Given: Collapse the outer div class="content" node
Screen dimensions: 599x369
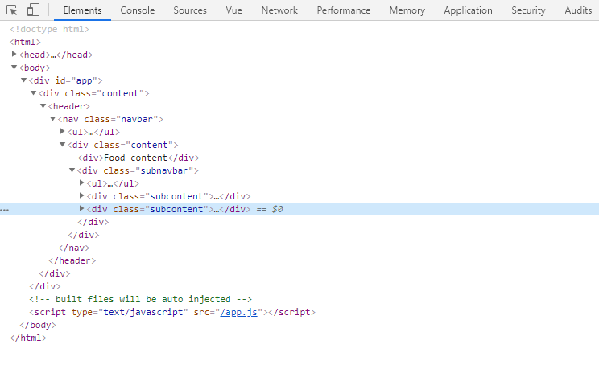Looking at the screenshot, I should coord(34,92).
